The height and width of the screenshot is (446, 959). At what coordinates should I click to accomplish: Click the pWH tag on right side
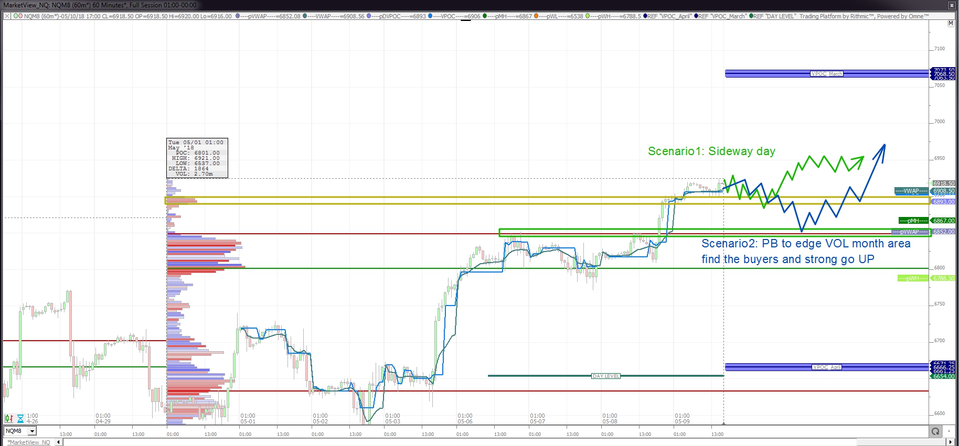[x=913, y=278]
